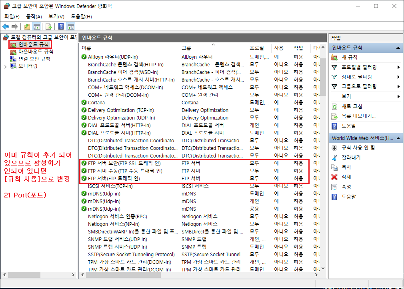Open the 파일(F) menu
The width and height of the screenshot is (404, 289).
click(12, 16)
